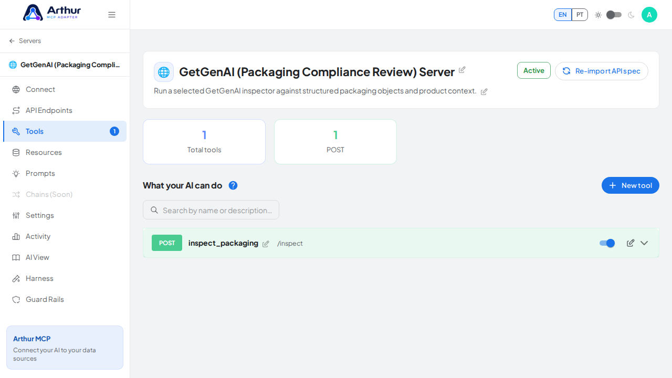Viewport: 672px width, 378px height.
Task: Toggle the light/dark theme switch
Action: click(614, 15)
